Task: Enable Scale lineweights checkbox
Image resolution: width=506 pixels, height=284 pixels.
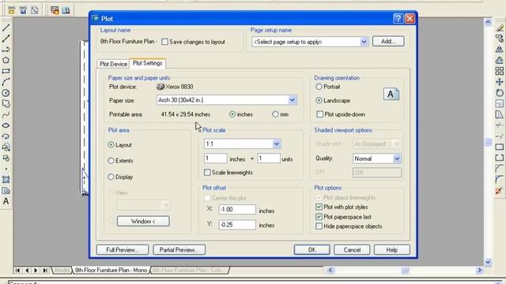Action: [x=207, y=173]
